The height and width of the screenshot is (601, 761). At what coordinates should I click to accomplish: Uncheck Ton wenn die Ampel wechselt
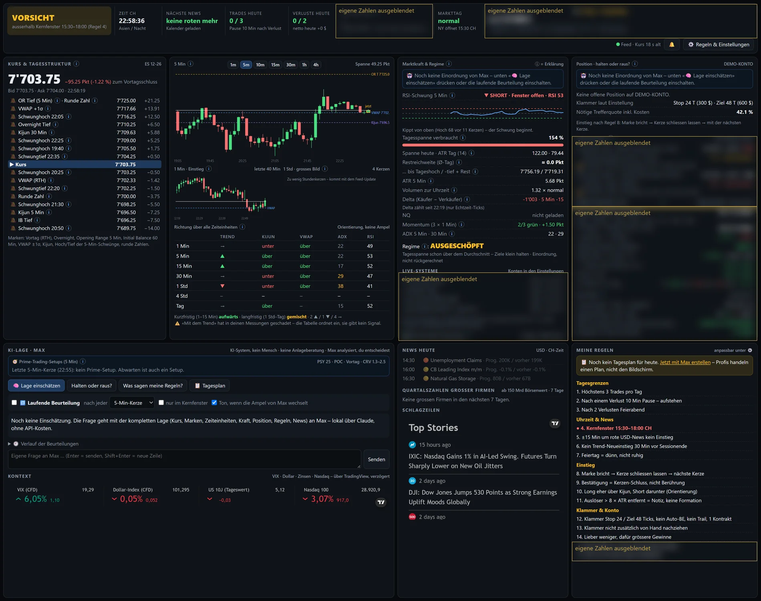tap(214, 403)
